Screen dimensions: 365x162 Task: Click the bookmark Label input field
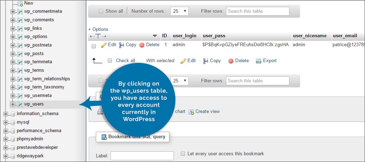coord(142,156)
